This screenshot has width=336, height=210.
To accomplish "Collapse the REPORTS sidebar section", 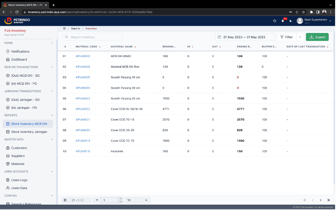I will 52,115.
